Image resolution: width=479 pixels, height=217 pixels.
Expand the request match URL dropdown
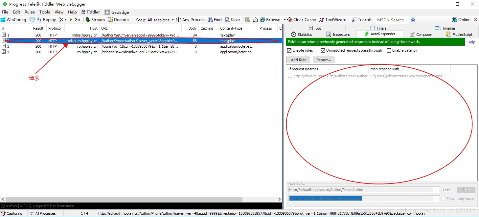tap(437, 190)
